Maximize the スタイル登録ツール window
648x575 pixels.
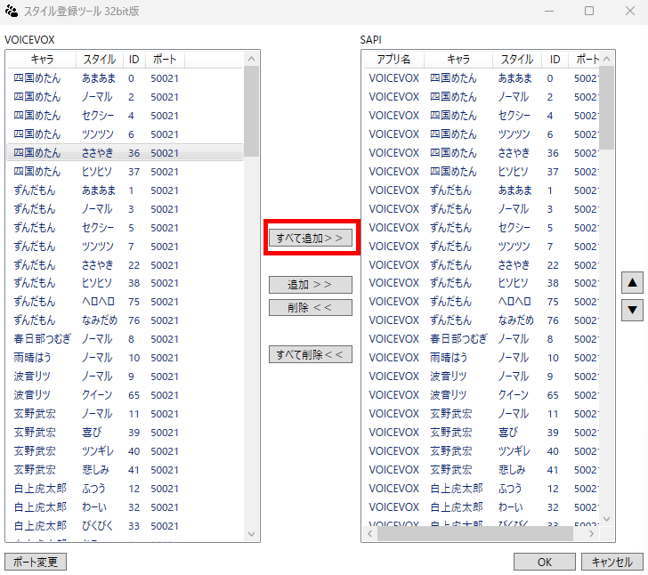589,11
